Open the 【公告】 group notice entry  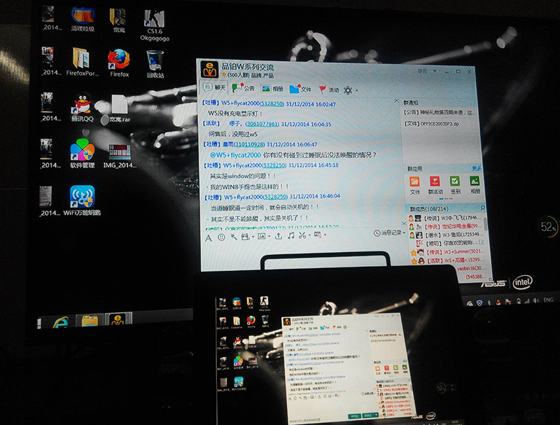pos(440,113)
